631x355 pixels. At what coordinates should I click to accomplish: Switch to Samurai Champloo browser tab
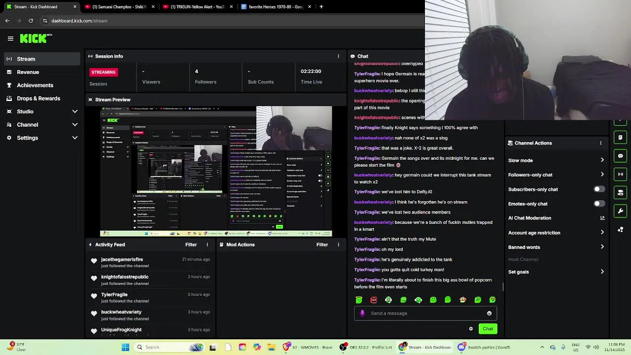click(119, 7)
